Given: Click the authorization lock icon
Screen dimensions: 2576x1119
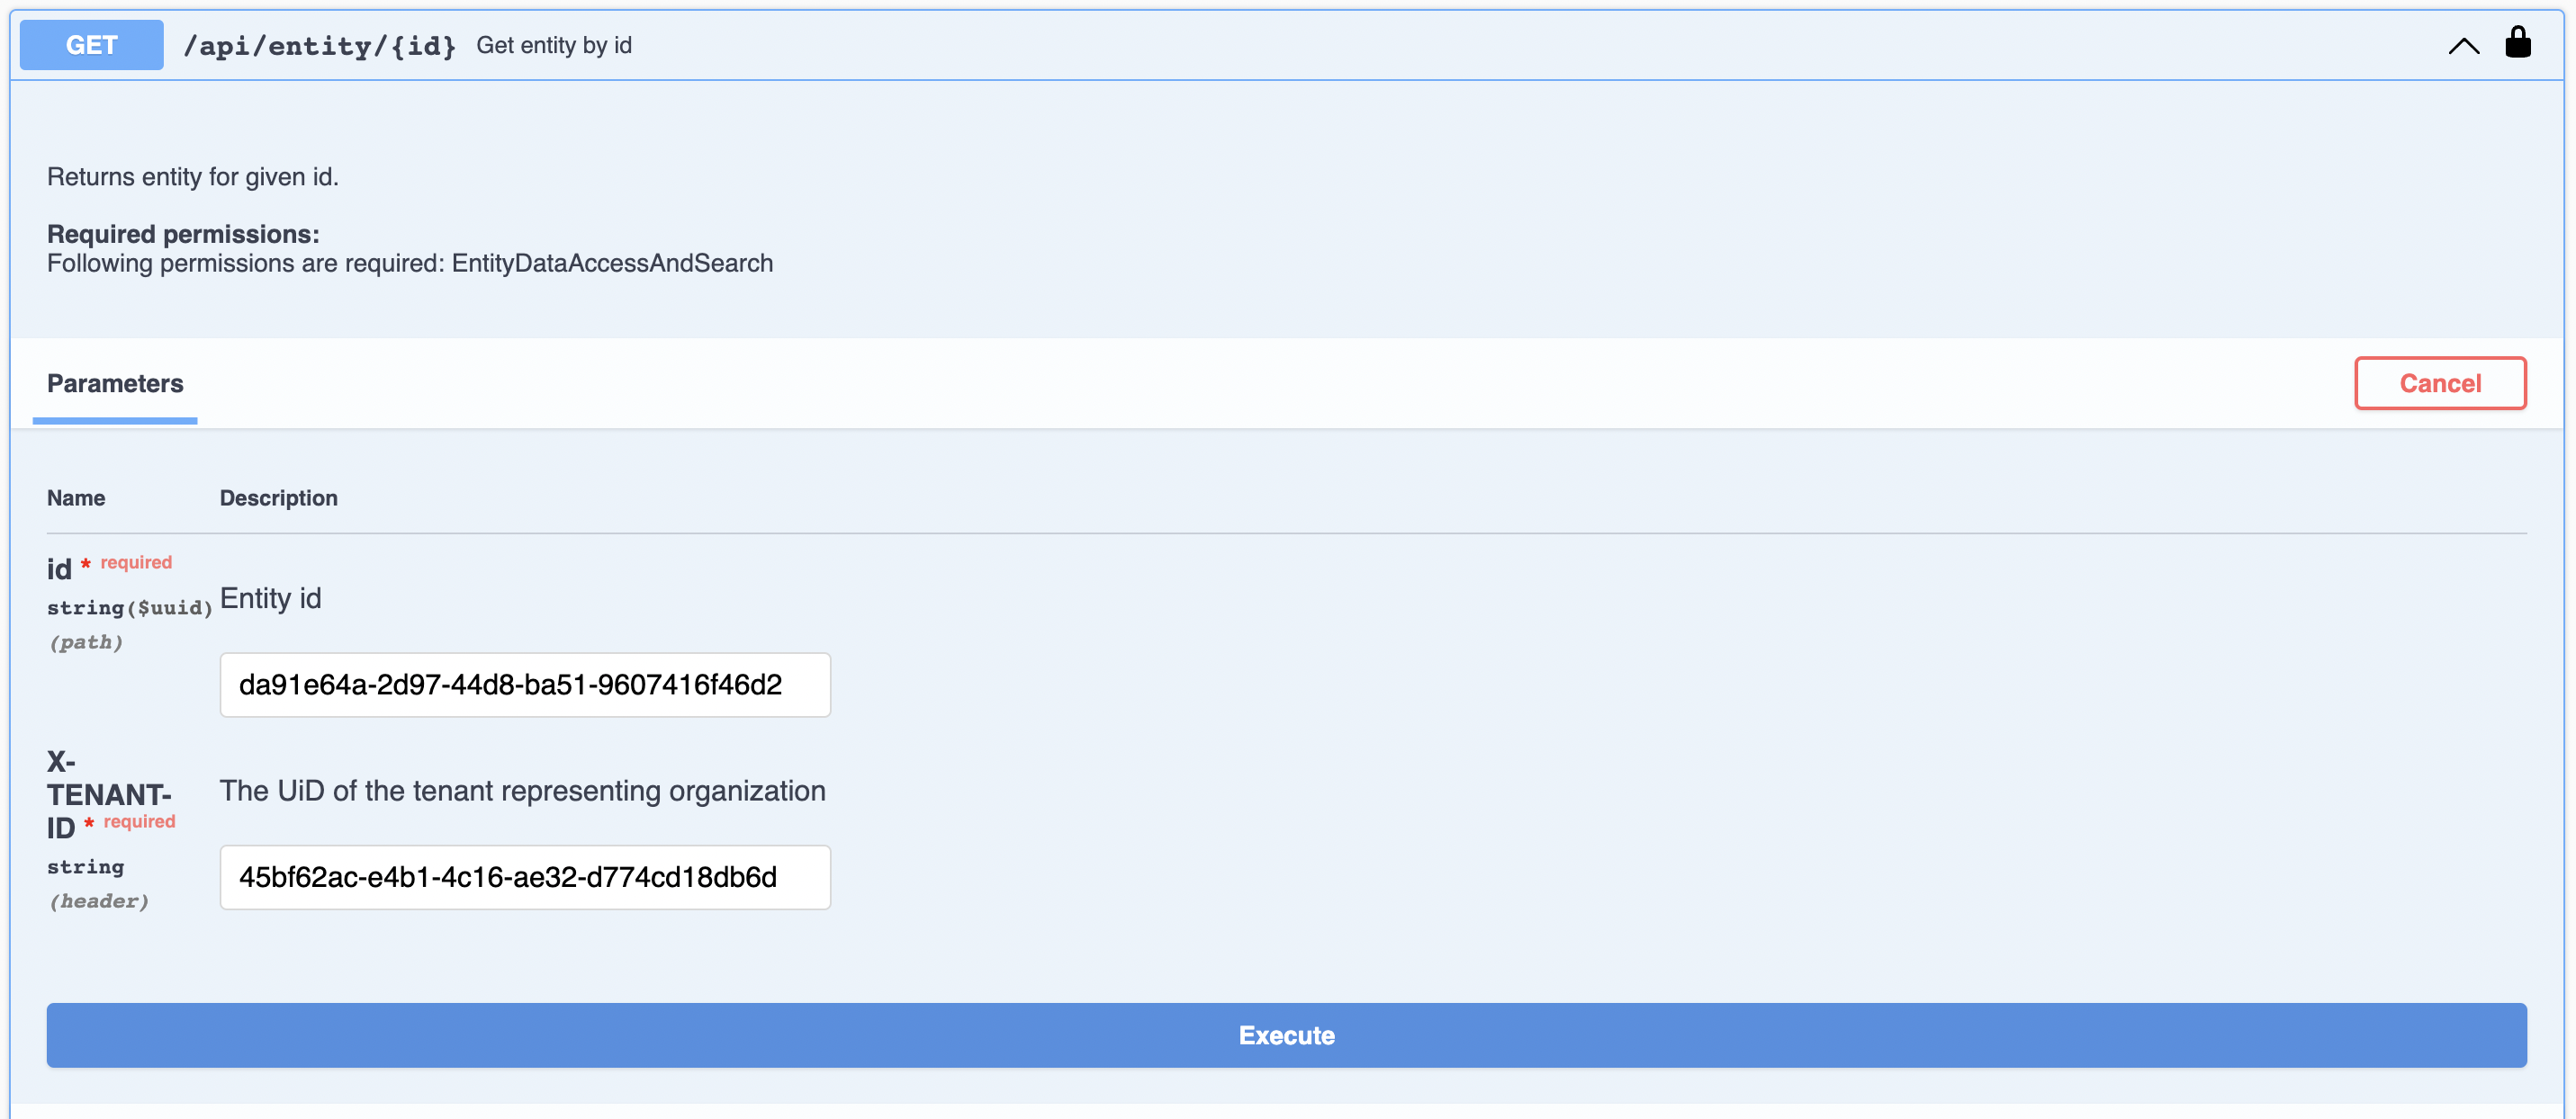Looking at the screenshot, I should 2517,43.
